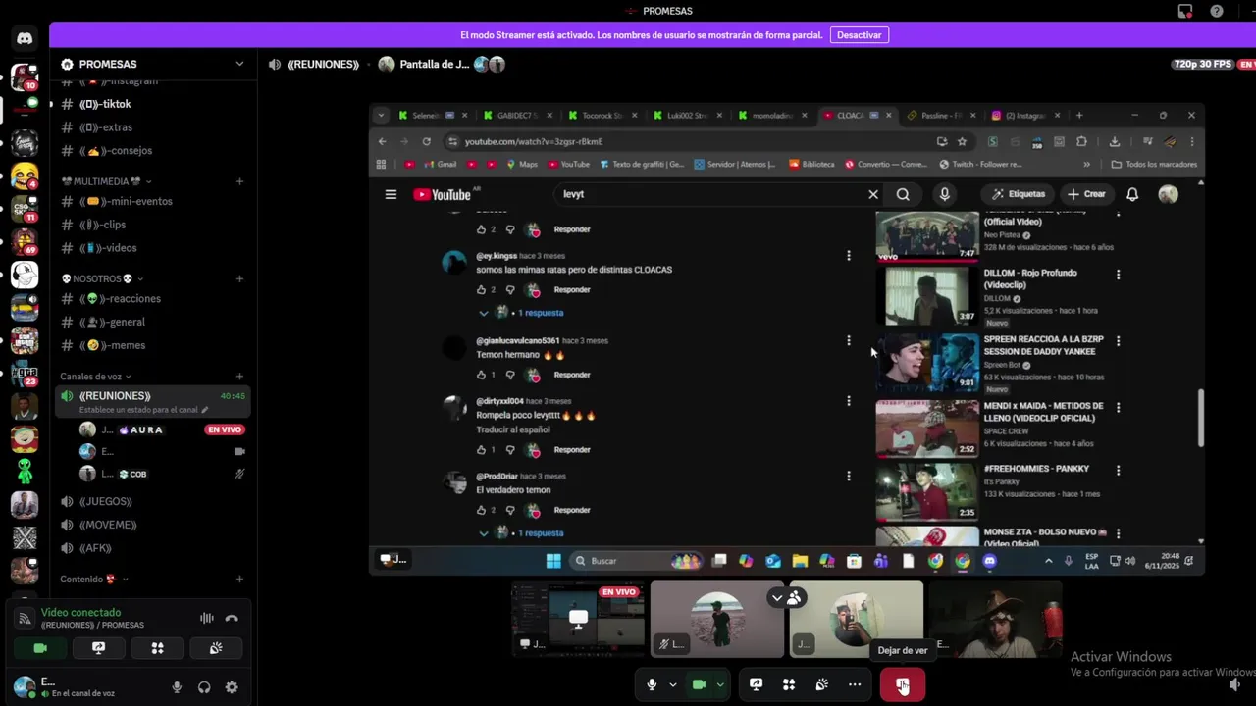This screenshot has height=706, width=1256.
Task: Open more options three dots in call bar
Action: [x=855, y=684]
